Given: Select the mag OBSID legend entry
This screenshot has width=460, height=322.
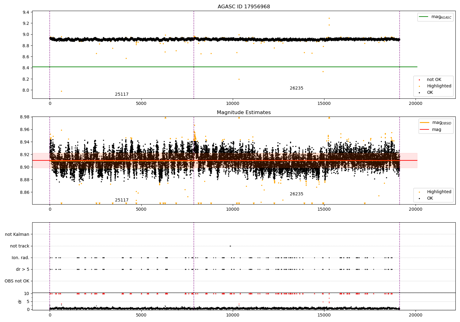Looking at the screenshot, I should (x=435, y=123).
